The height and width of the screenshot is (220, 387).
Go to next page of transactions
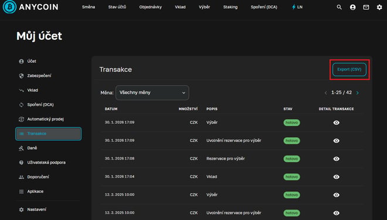click(357, 93)
